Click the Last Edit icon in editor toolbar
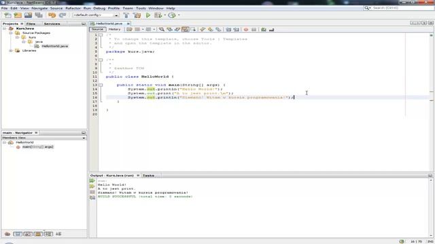This screenshot has height=244, width=435. tap(129, 29)
